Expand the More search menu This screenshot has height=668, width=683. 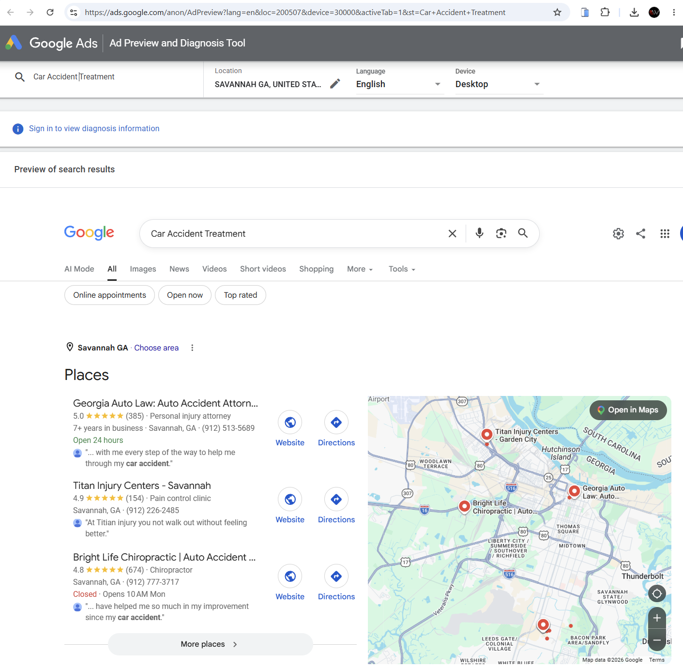pyautogui.click(x=360, y=269)
